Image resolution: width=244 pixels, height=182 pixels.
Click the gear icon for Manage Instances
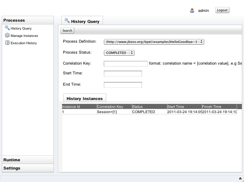pyautogui.click(x=7, y=35)
